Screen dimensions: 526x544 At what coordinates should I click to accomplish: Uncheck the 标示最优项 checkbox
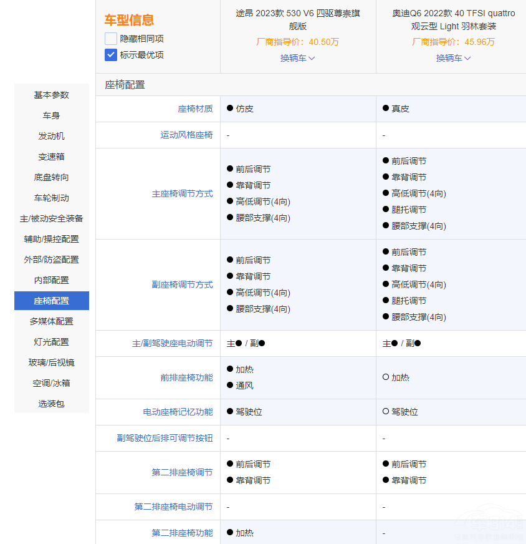(x=111, y=55)
